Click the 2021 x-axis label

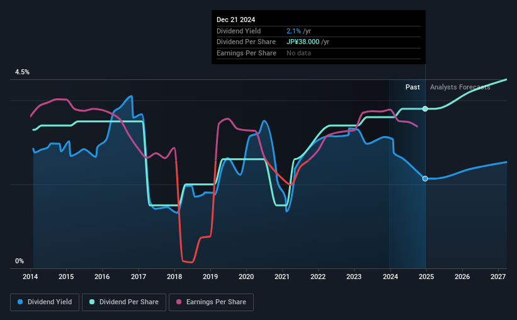282,277
